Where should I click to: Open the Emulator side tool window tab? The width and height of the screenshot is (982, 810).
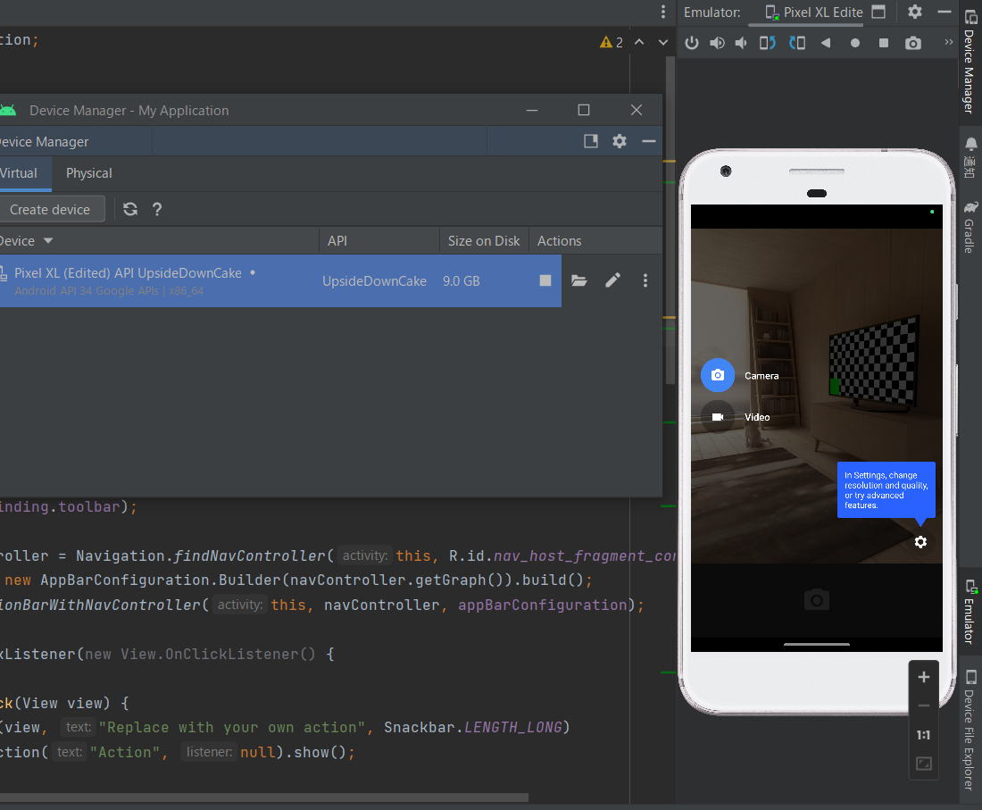tap(970, 612)
